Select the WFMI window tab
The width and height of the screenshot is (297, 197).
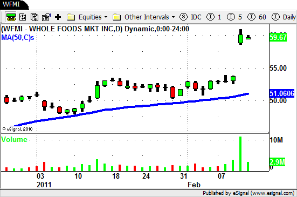click(13, 4)
